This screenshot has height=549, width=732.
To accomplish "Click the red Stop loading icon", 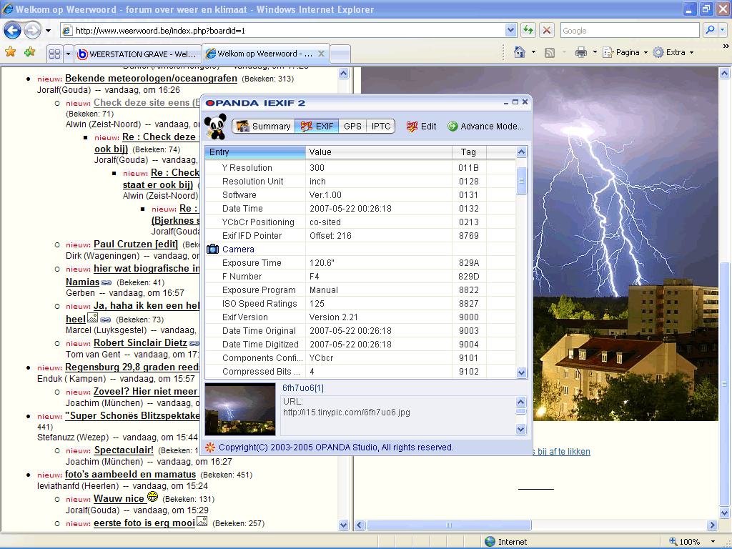I will pyautogui.click(x=547, y=30).
